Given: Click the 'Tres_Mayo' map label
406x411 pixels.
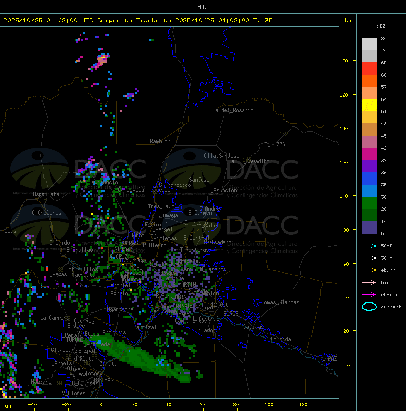Looking at the screenshot, I should pyautogui.click(x=161, y=206).
